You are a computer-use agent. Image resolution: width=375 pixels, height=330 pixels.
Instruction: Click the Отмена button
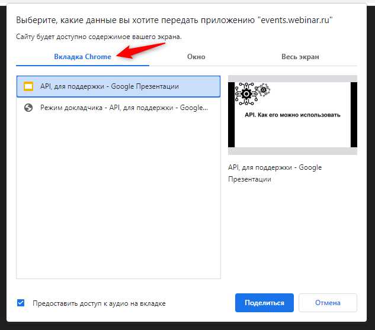(328, 303)
